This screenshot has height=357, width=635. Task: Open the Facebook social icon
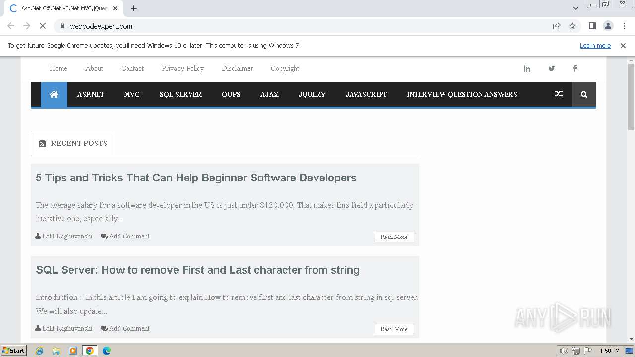575,69
